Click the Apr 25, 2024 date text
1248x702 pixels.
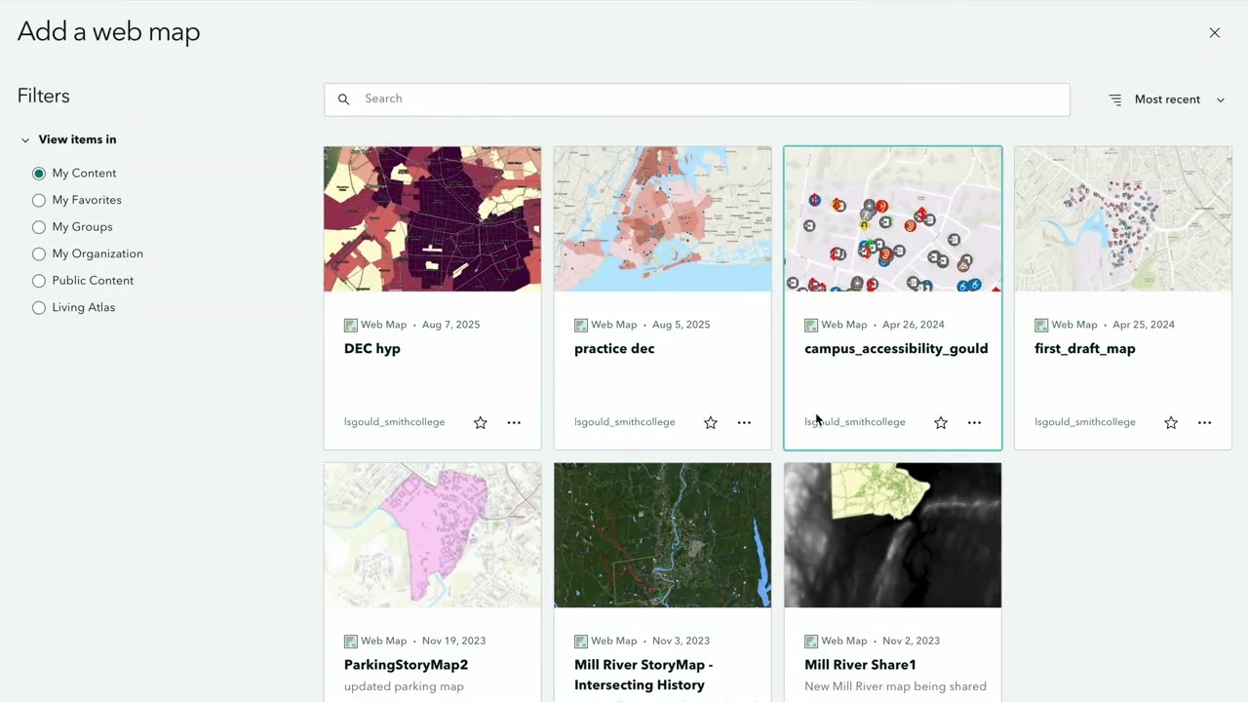click(1143, 325)
